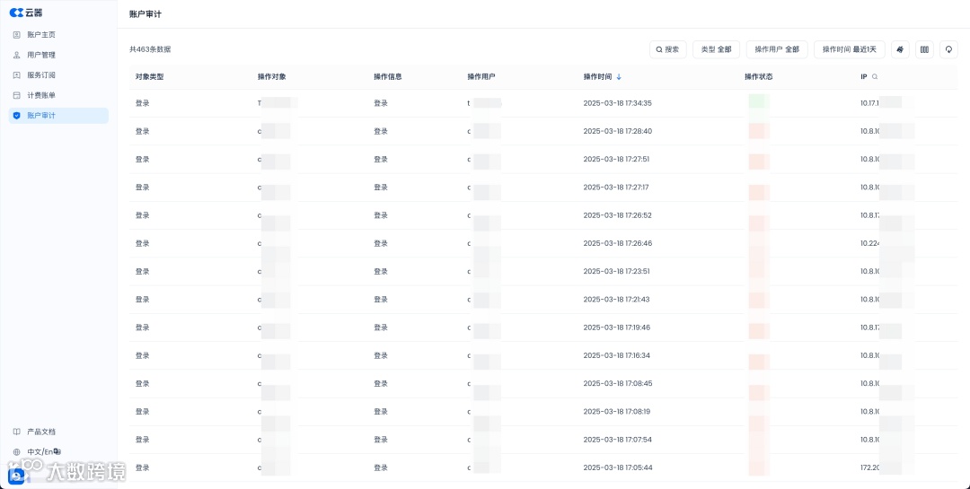The height and width of the screenshot is (489, 970).
Task: Select timestamp 2025-03-18 17:26:52
Action: click(617, 215)
